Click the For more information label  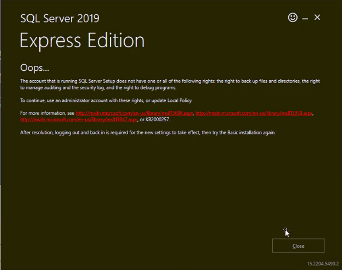[47, 113]
